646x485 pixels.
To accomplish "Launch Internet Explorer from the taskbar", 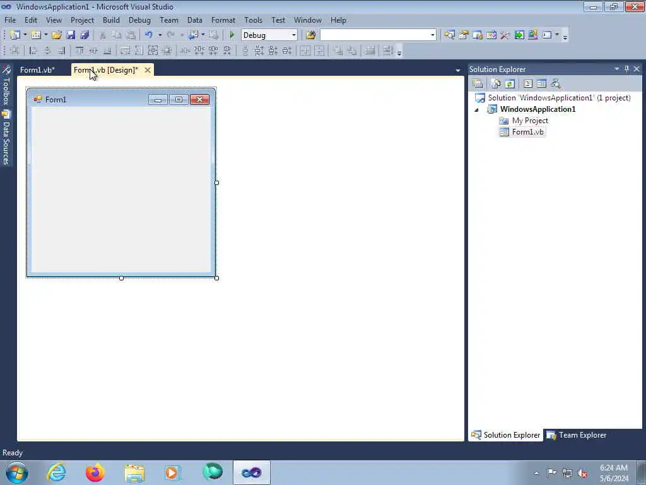I will tap(56, 472).
